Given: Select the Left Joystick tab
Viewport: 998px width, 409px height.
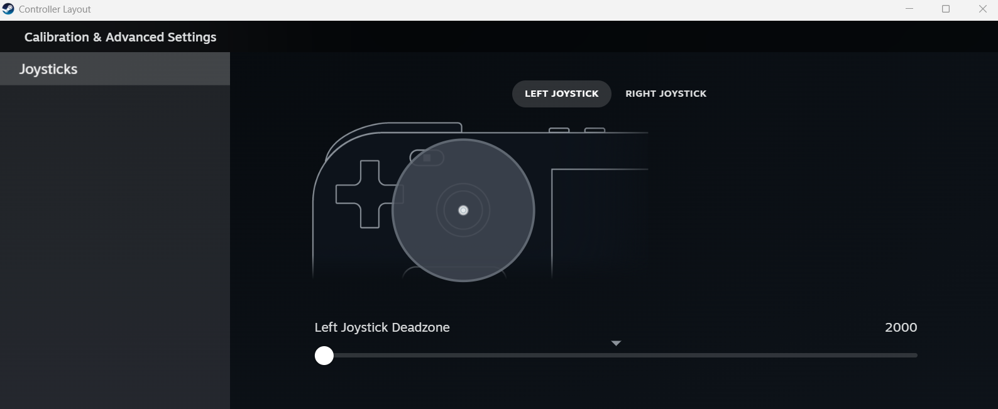Looking at the screenshot, I should [561, 94].
